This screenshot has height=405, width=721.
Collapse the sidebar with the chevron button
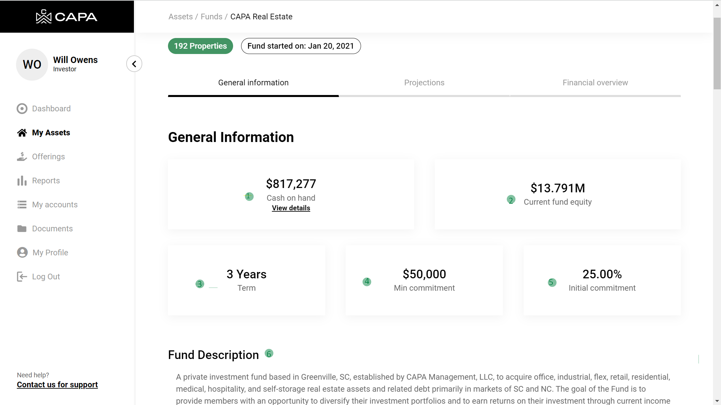pos(134,64)
